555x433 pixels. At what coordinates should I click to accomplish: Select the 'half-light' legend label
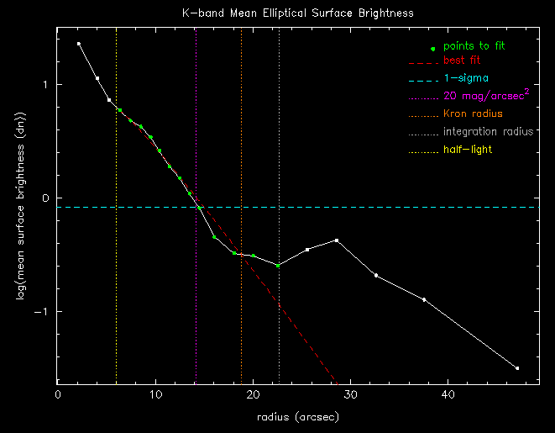click(468, 150)
